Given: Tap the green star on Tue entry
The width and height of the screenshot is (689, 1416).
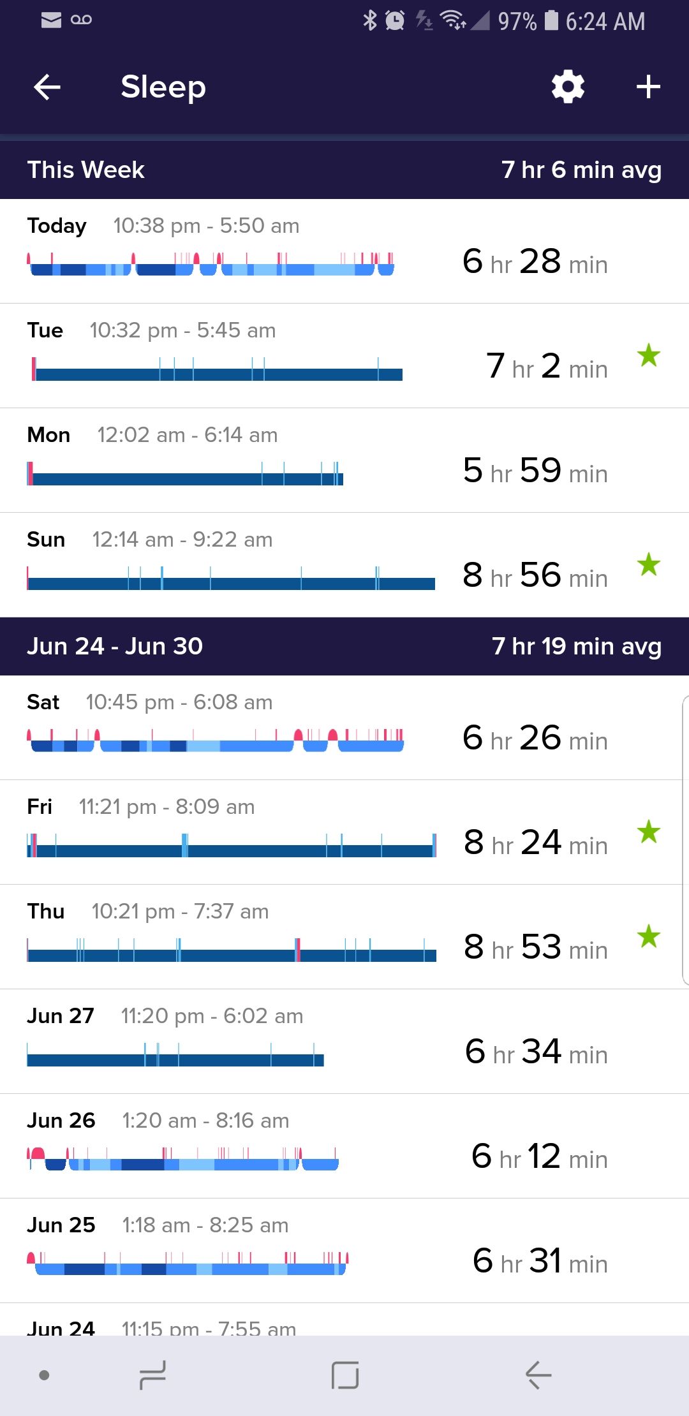Looking at the screenshot, I should click(649, 355).
